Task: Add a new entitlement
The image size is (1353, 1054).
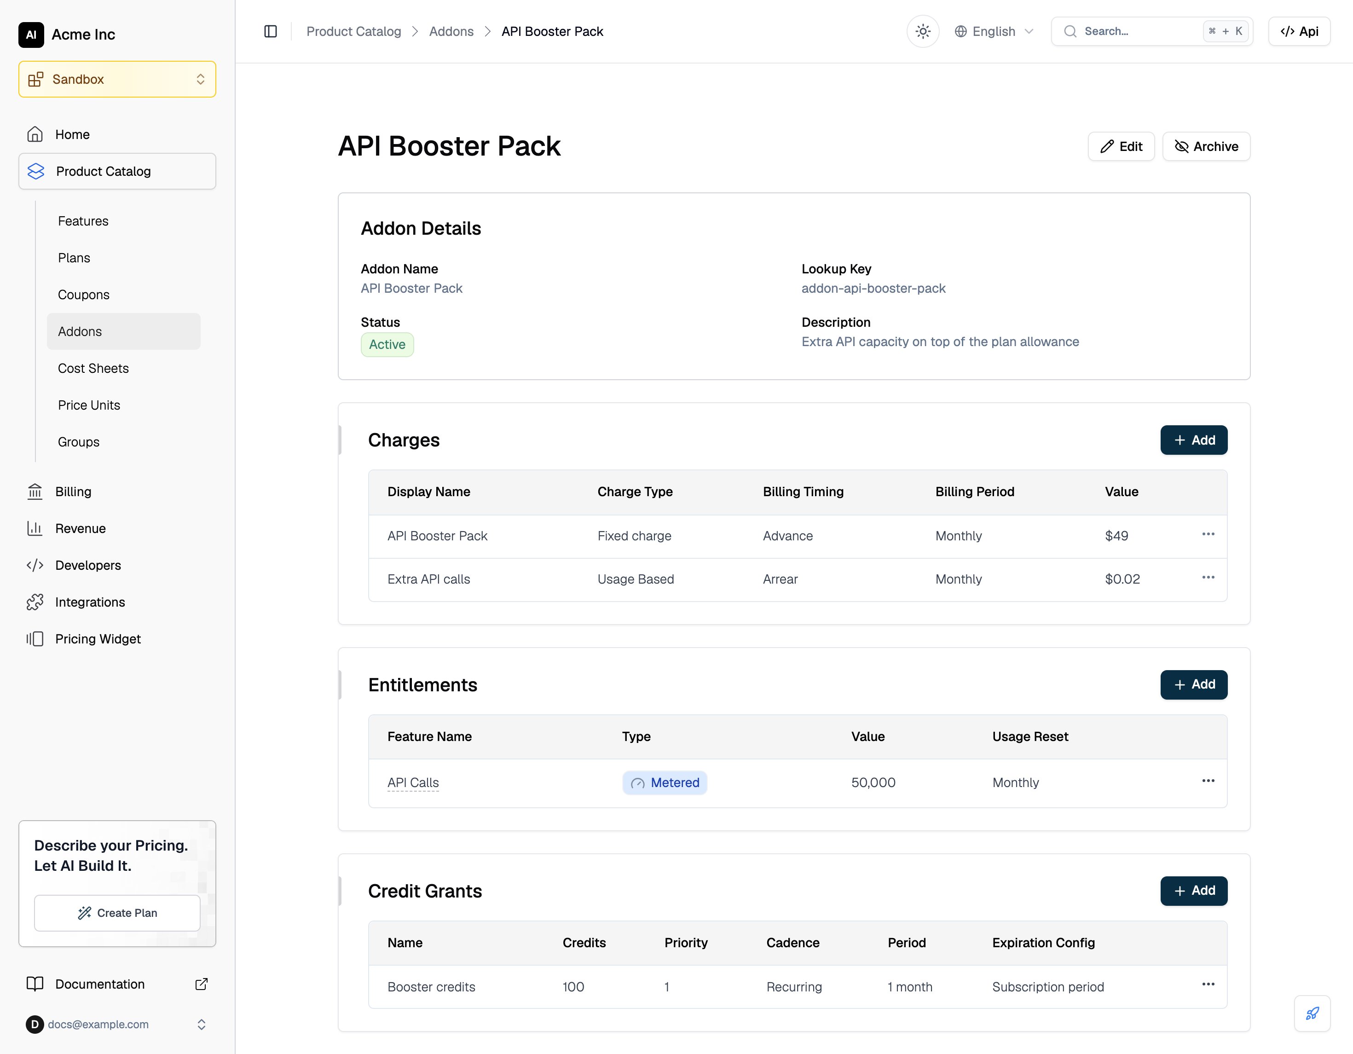Action: point(1194,685)
